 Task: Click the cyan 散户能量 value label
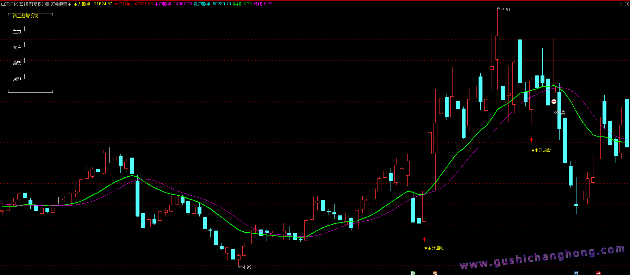coord(212,4)
